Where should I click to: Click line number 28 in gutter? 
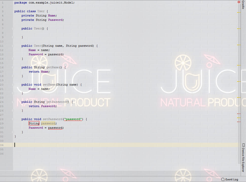2,119
